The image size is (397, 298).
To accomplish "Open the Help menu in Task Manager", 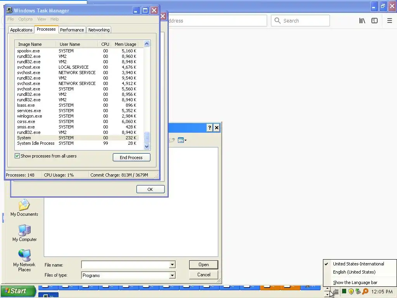I will (x=54, y=19).
